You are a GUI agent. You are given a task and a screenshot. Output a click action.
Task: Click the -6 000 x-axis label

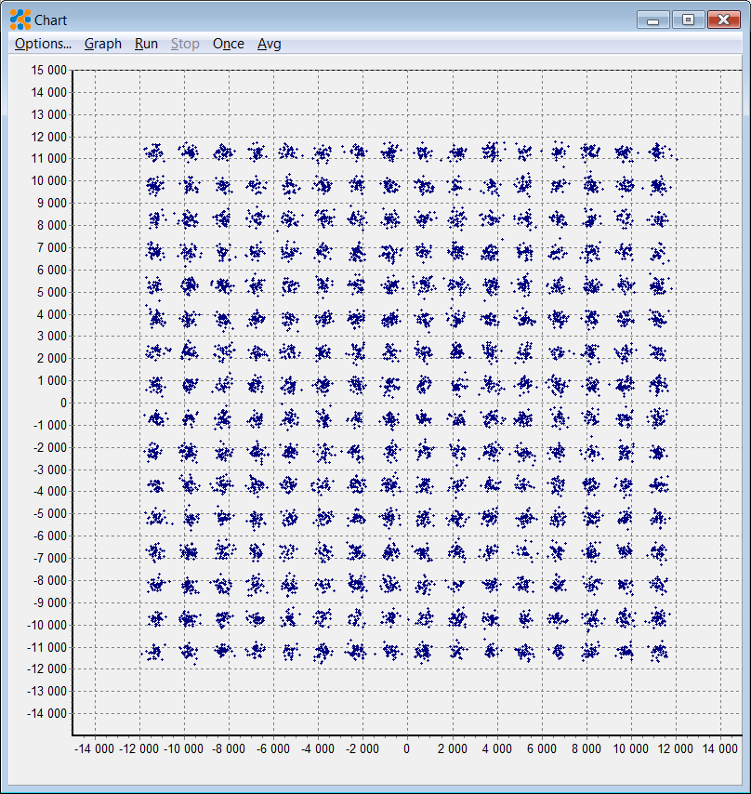tap(273, 749)
